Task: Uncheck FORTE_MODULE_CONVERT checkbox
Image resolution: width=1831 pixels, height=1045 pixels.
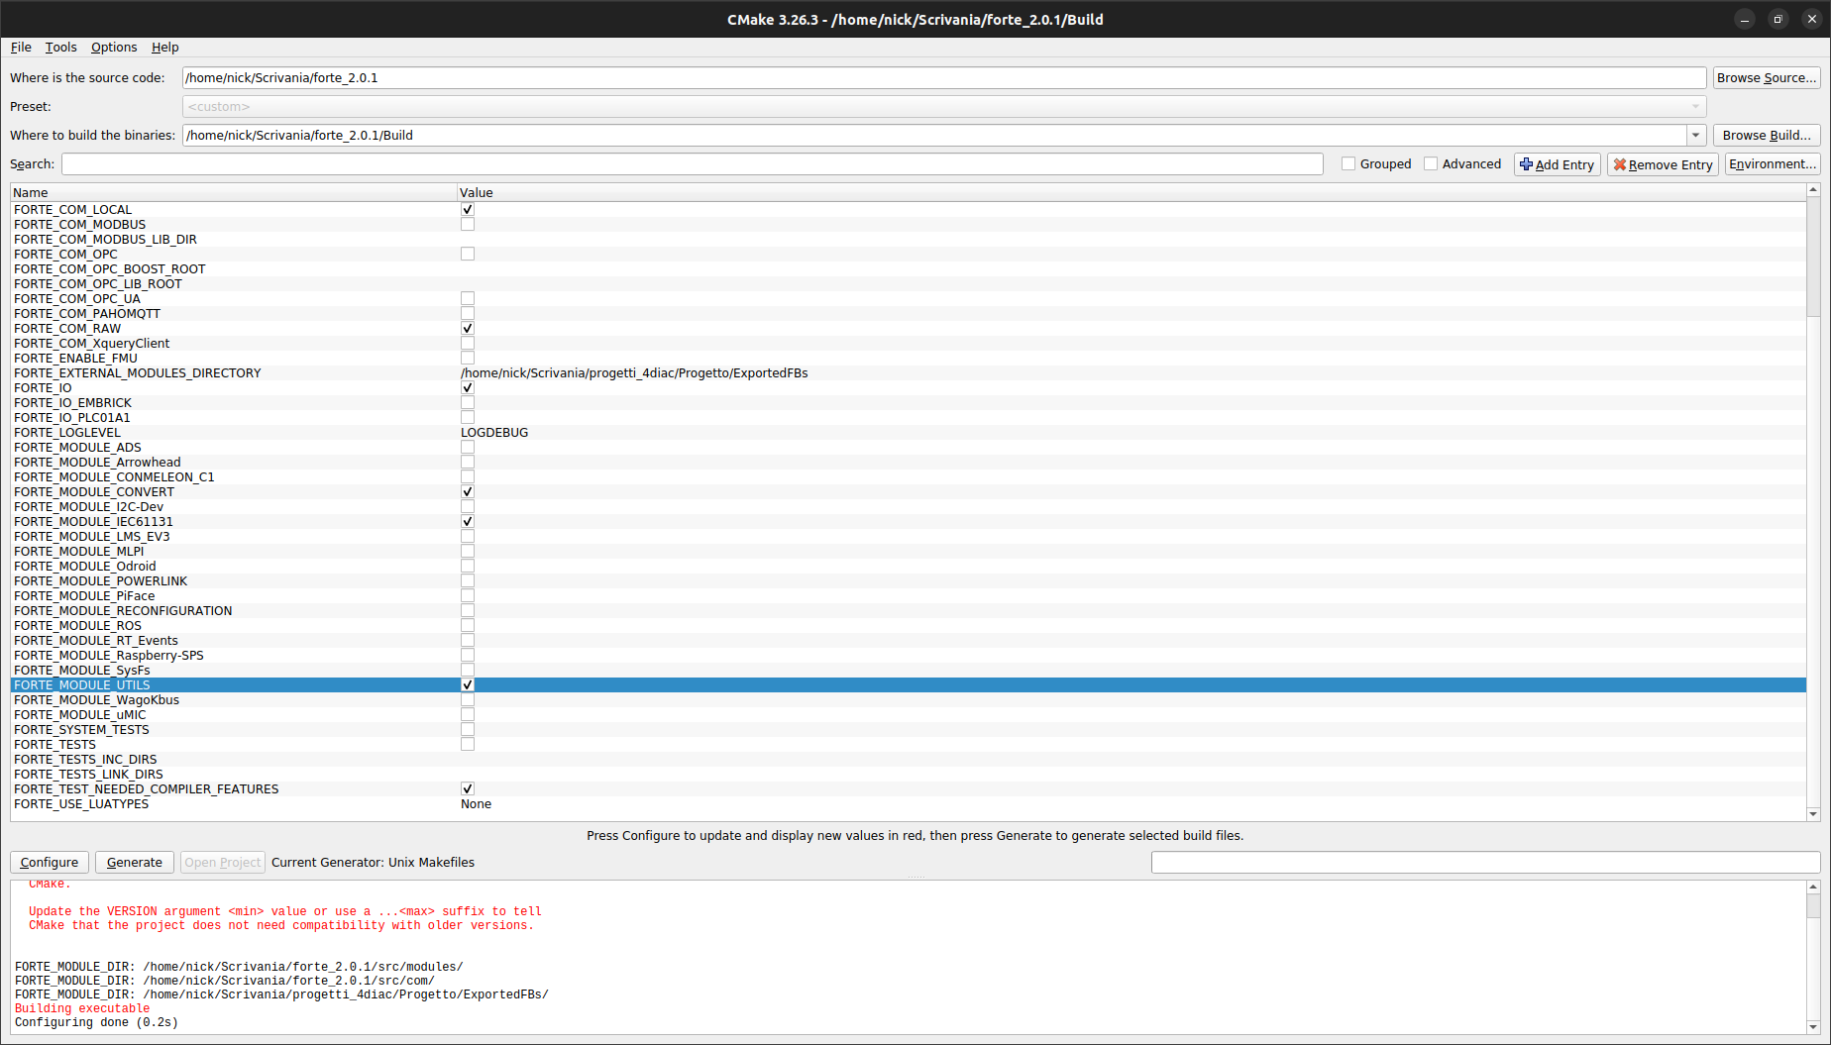Action: click(x=468, y=491)
